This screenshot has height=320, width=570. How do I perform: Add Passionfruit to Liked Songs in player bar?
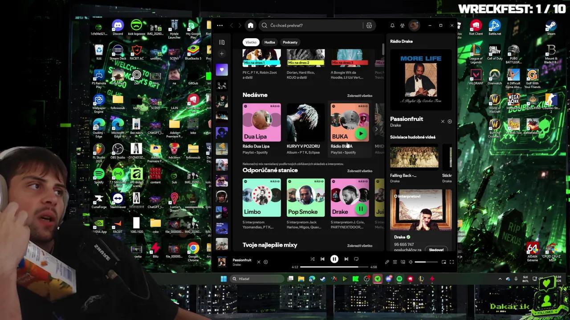[x=266, y=262]
